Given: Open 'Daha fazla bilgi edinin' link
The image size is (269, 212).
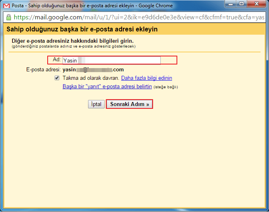Looking at the screenshot, I should 147,78.
